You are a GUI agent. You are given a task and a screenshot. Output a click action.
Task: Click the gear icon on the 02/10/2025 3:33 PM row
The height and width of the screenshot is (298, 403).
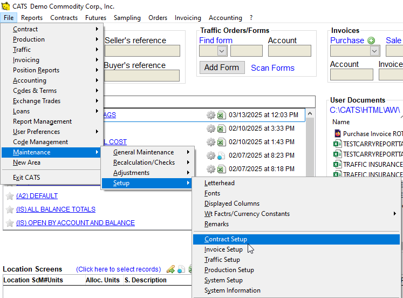pos(211,128)
